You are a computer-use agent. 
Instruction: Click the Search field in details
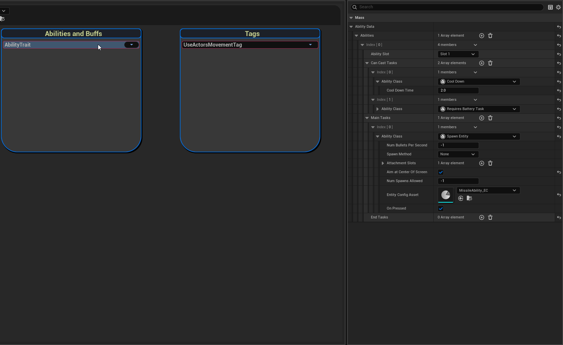tap(446, 7)
